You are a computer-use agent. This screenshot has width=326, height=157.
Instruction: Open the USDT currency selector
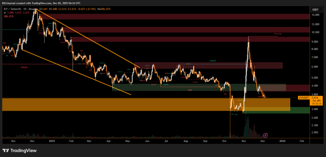(315, 10)
